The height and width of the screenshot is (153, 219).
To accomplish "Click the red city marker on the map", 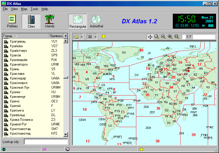I will tap(188, 71).
